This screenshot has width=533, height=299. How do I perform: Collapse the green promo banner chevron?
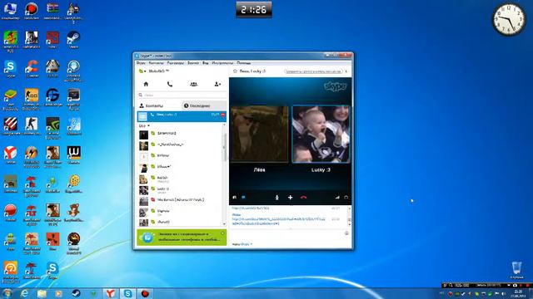[x=222, y=233]
